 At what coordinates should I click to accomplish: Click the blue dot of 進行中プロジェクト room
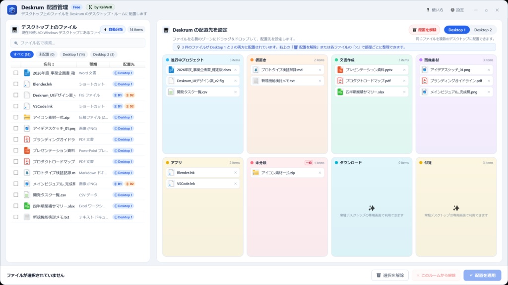[168, 60]
